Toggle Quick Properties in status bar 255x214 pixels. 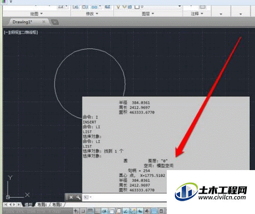point(161,211)
